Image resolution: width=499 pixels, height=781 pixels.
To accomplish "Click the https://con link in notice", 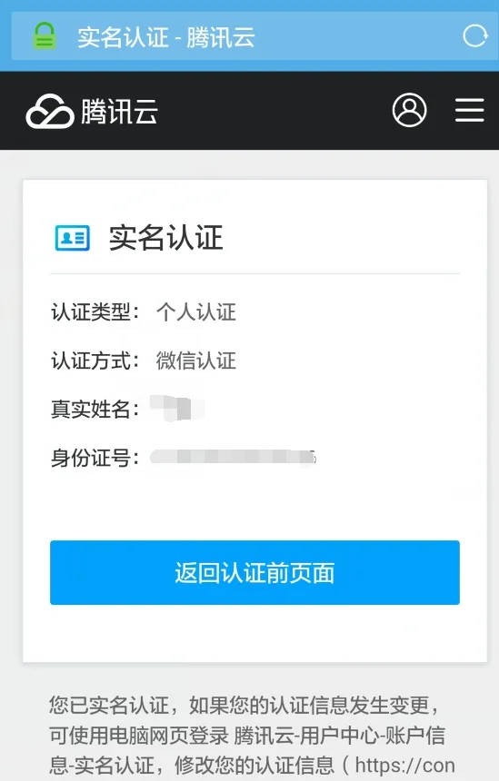I will (404, 765).
